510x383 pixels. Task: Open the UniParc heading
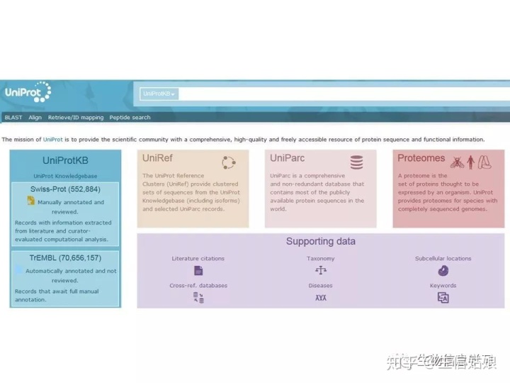click(287, 158)
